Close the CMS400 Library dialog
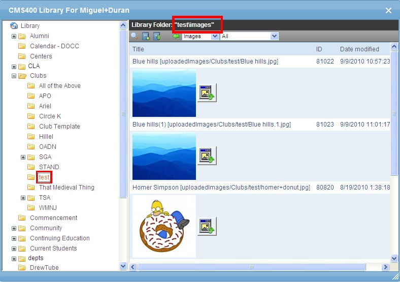400x282 pixels. pos(388,11)
